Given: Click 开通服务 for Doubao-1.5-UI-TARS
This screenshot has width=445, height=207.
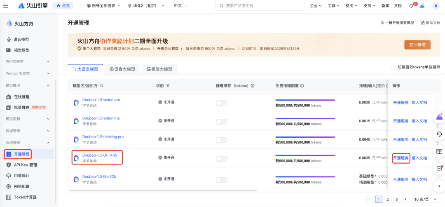Looking at the screenshot, I should click(x=401, y=158).
